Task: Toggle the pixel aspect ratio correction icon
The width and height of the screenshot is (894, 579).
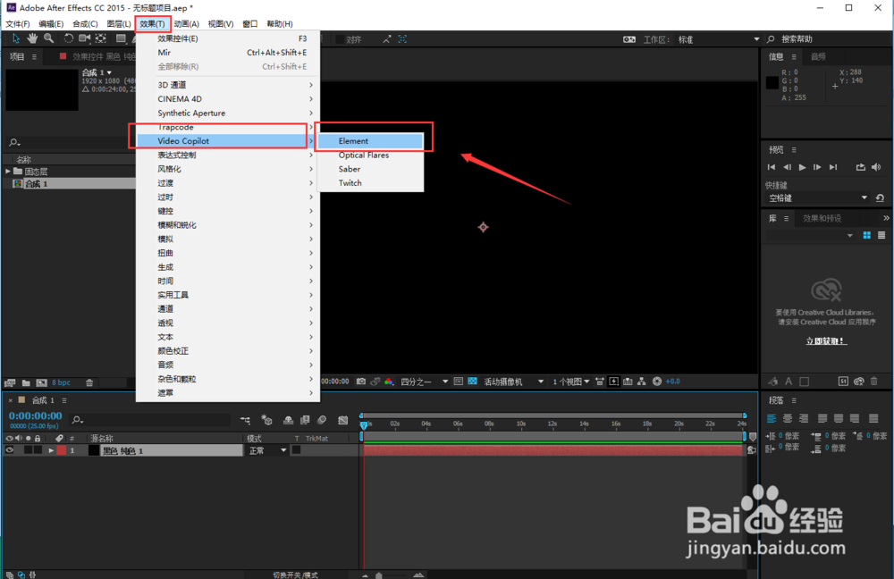Action: (x=599, y=382)
